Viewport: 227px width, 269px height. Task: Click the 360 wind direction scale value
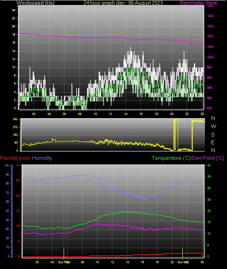(x=15, y=119)
